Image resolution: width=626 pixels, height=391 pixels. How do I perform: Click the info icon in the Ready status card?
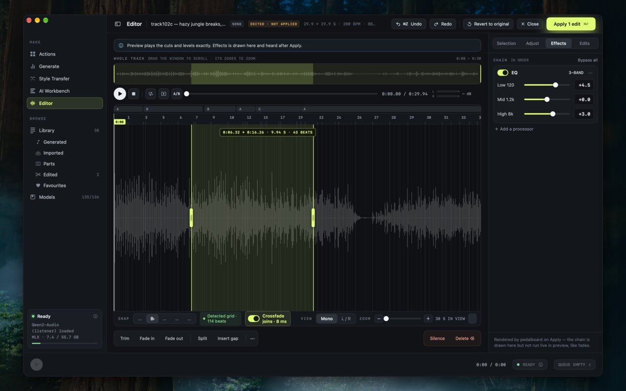click(95, 316)
